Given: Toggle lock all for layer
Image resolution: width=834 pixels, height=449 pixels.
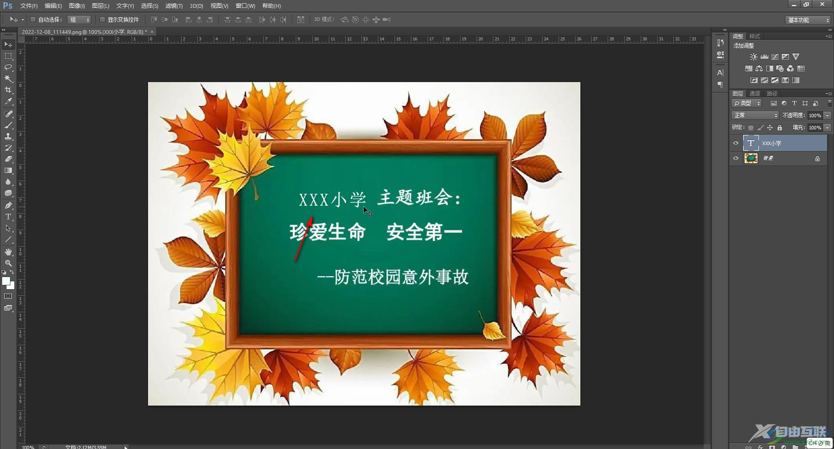Looking at the screenshot, I should pos(780,128).
